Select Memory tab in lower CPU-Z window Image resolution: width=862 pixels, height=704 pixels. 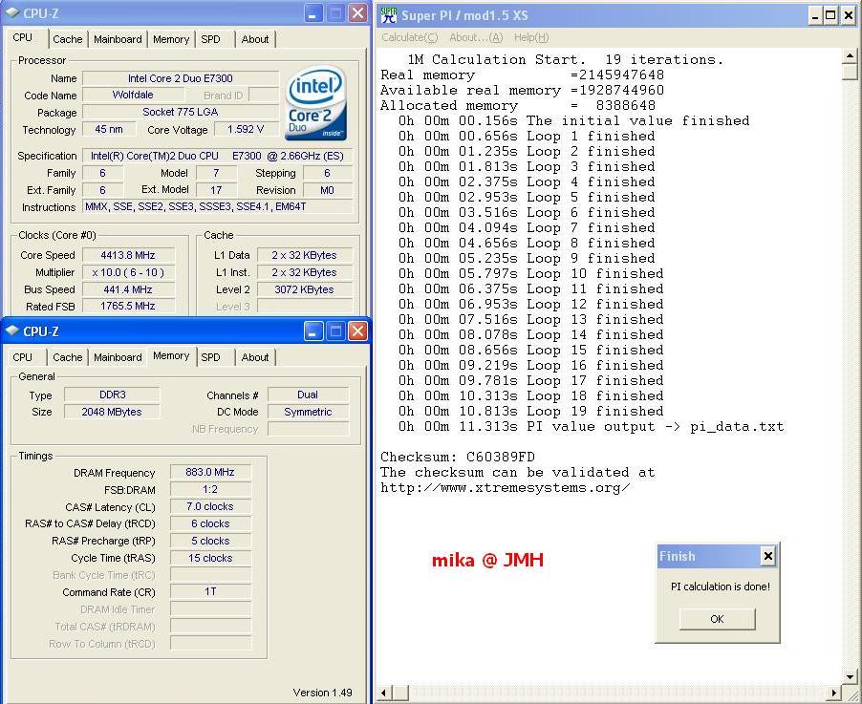click(171, 355)
